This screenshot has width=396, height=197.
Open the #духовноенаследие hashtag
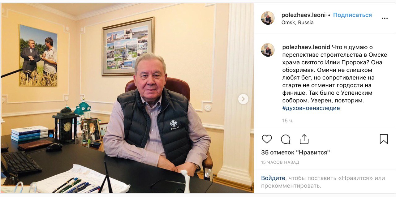point(311,108)
